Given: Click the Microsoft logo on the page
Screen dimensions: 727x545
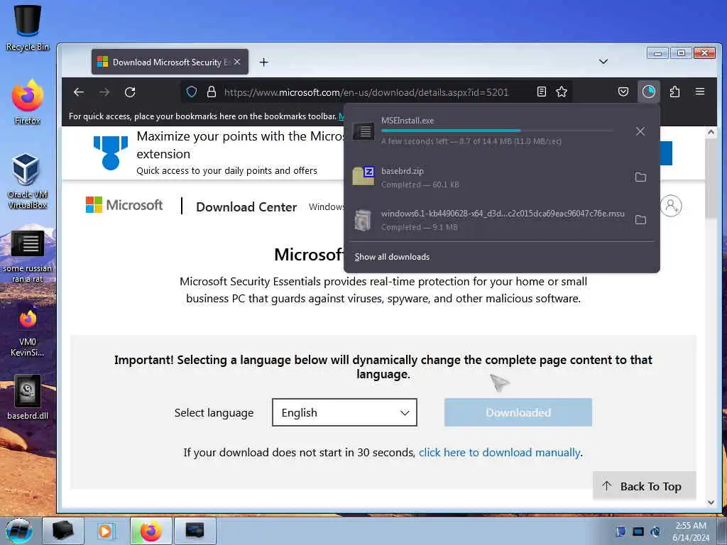Looking at the screenshot, I should point(124,205).
